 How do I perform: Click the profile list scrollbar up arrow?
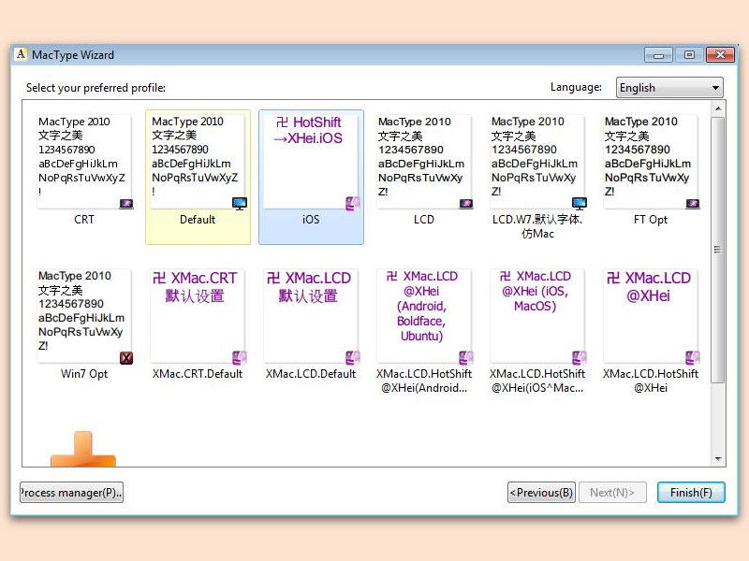click(717, 109)
